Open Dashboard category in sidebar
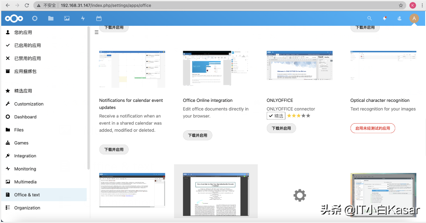Screen dimensions: 426x223 tap(44, 117)
